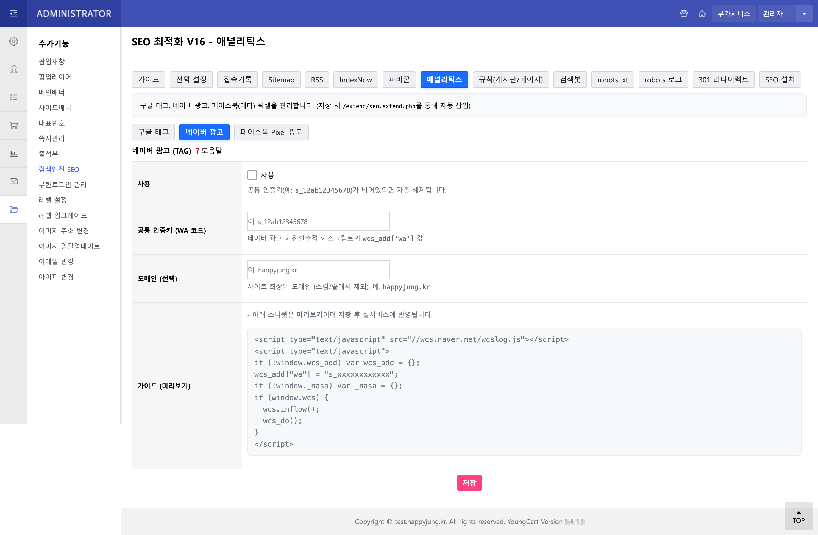This screenshot has height=535, width=818.
Task: Click the open folder icon in sidebar
Action: [13, 209]
